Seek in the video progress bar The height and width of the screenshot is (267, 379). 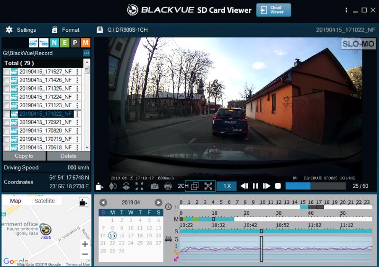click(316, 186)
